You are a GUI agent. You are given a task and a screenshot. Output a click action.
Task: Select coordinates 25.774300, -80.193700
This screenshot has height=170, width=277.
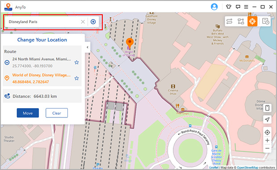pos(32,66)
